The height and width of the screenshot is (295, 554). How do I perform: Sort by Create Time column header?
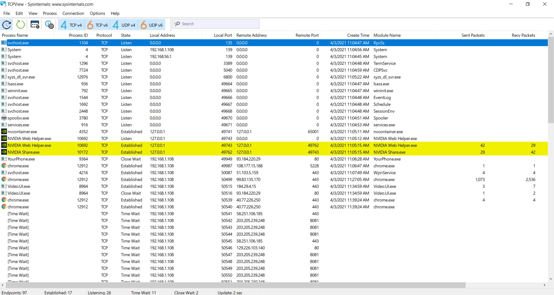pos(346,35)
